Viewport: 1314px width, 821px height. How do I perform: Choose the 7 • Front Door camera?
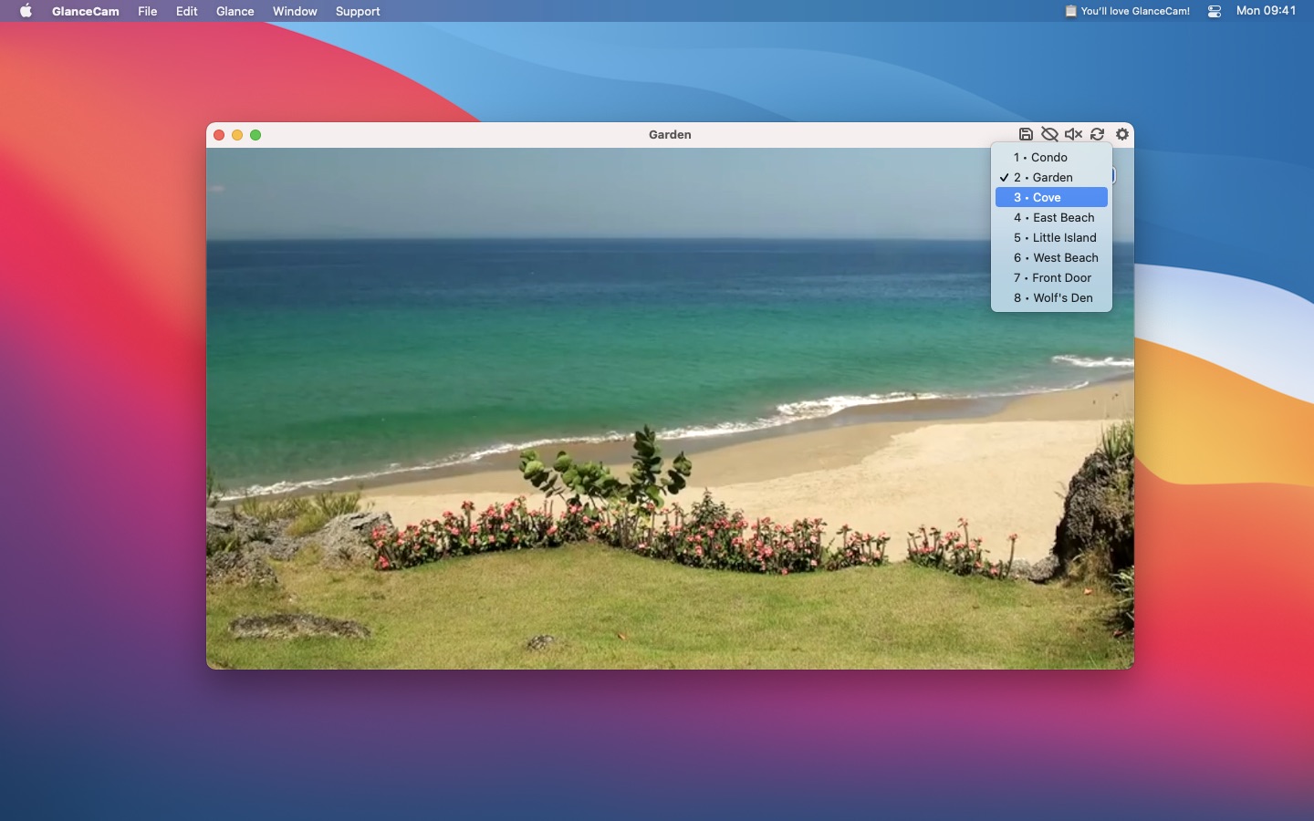pos(1051,277)
